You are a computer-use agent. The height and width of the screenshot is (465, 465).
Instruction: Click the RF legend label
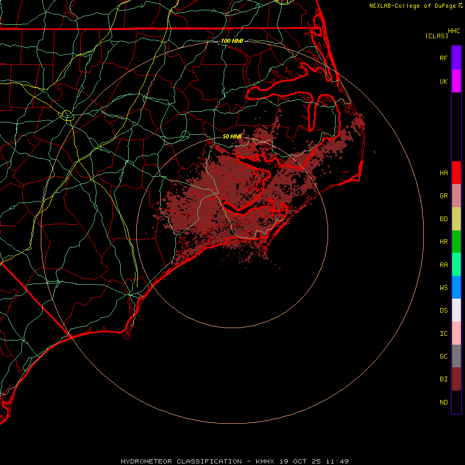[x=444, y=58]
